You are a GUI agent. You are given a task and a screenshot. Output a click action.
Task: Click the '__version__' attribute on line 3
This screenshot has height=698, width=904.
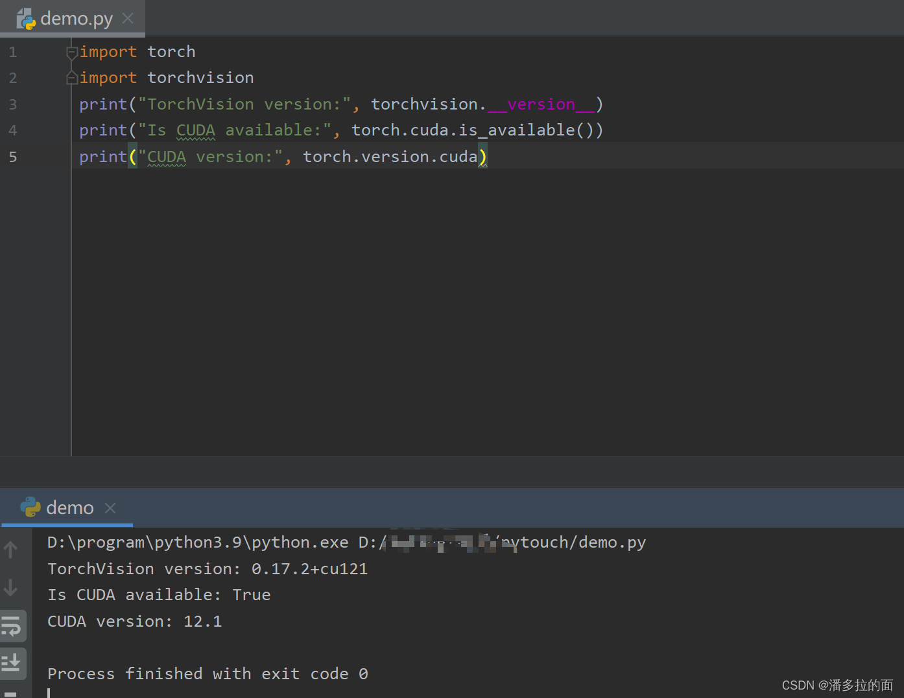coord(541,104)
